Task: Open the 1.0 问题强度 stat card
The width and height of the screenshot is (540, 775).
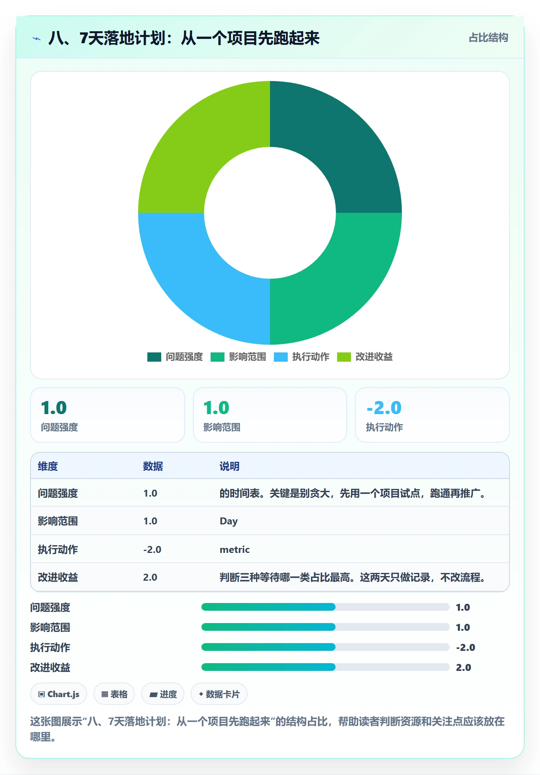Action: pos(108,415)
